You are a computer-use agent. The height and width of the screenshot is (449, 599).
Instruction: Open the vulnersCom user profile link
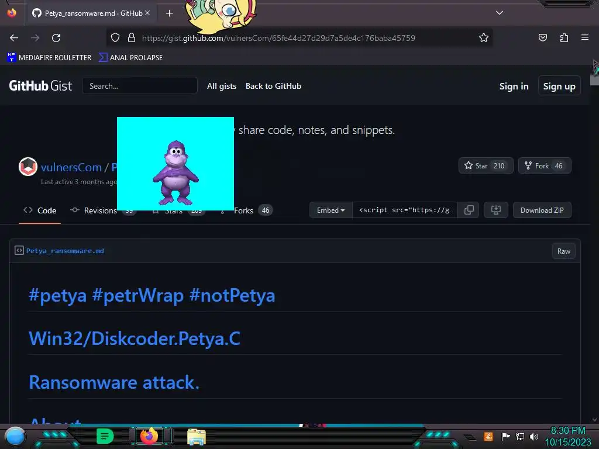[x=71, y=167]
